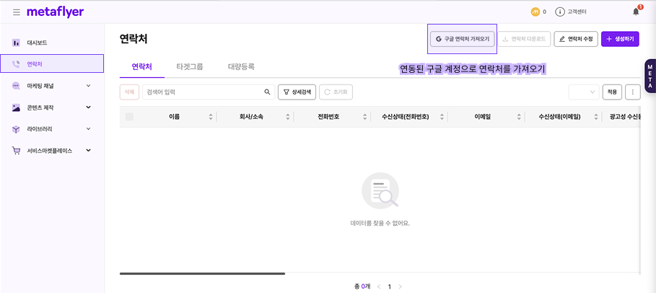
Task: Toggle the select-all checkbox in table header
Action: pyautogui.click(x=129, y=116)
